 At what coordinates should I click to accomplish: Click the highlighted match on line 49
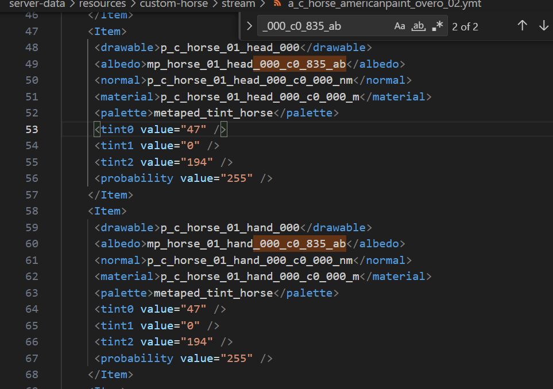(300, 64)
